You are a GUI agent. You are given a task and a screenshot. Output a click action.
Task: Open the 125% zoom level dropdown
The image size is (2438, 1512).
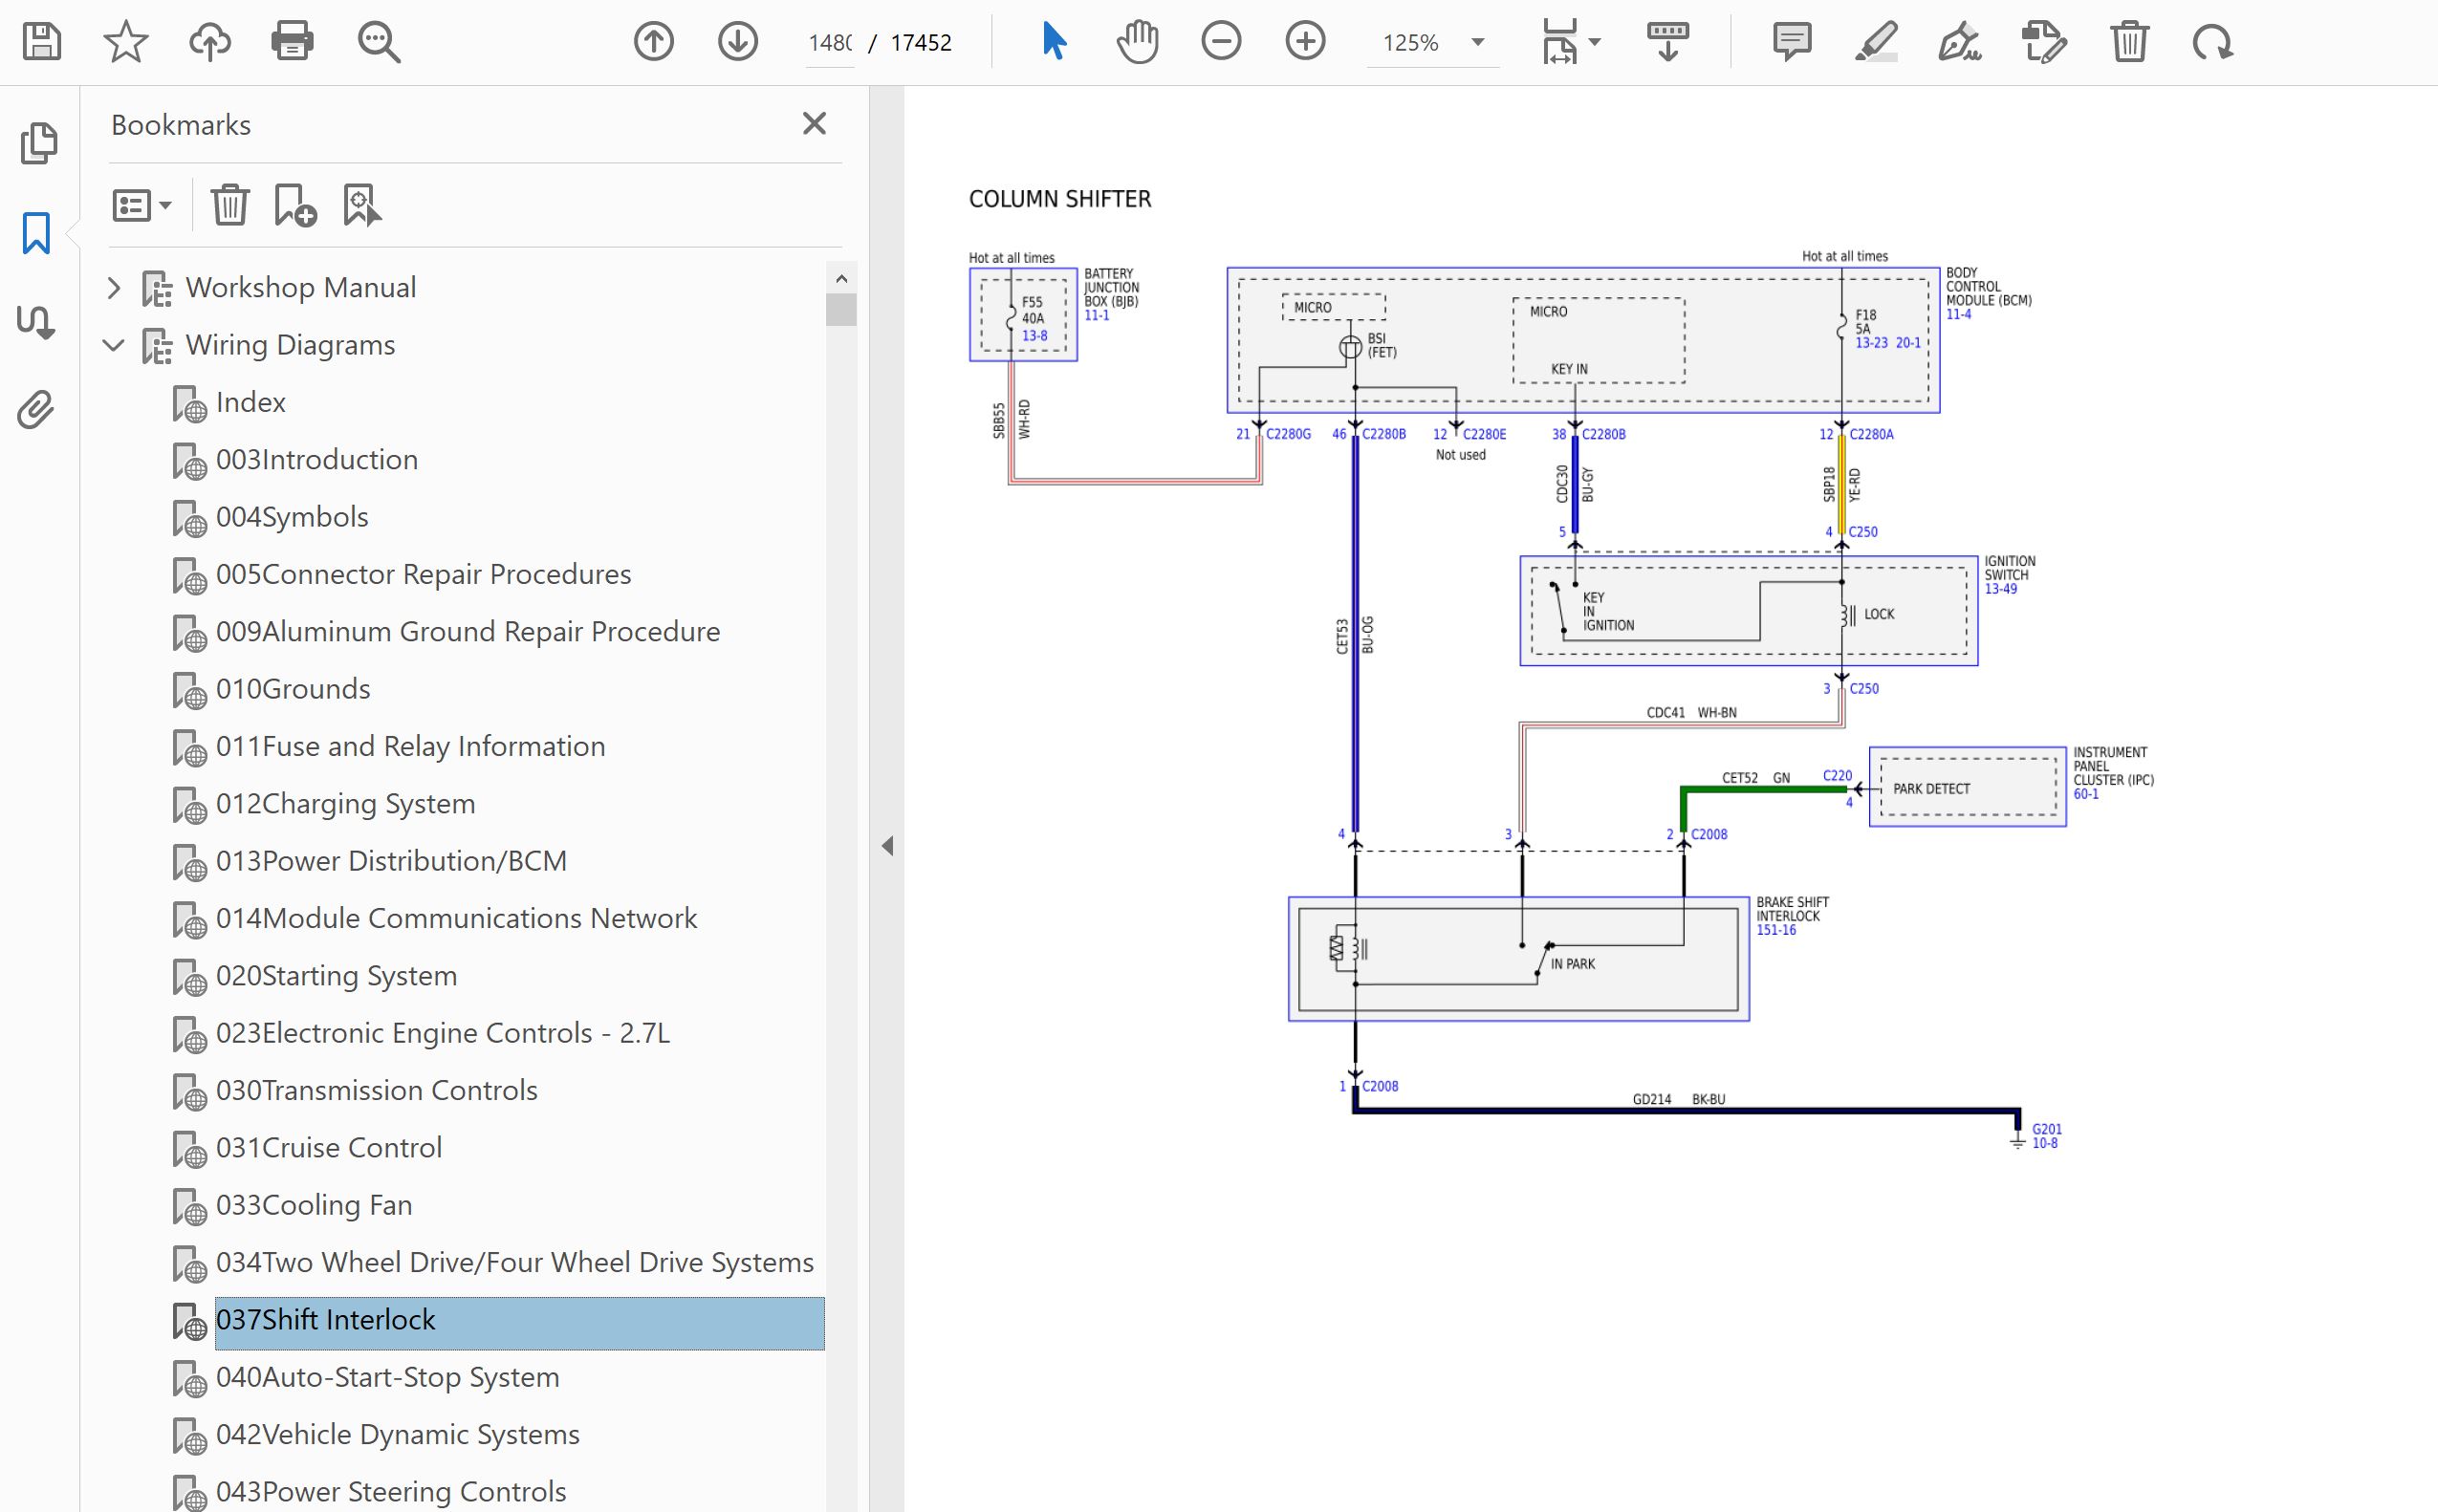click(1476, 42)
